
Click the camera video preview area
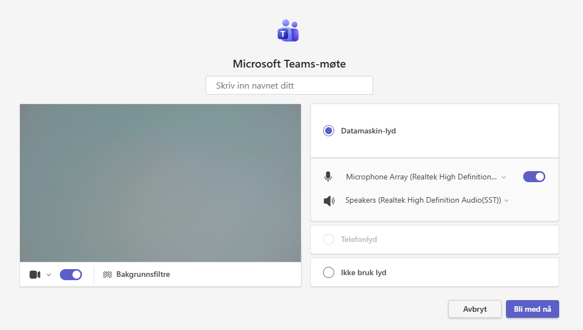click(160, 183)
